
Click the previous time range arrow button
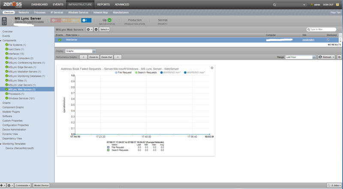(x=83, y=57)
